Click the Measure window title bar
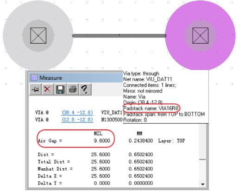 (76, 77)
